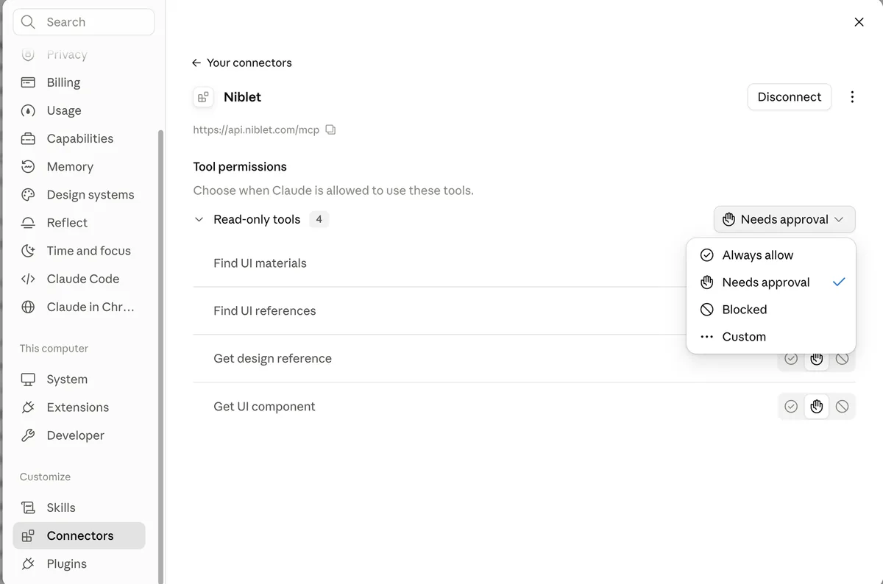The height and width of the screenshot is (584, 883).
Task: Click the Plugins plug icon
Action: [x=28, y=563]
